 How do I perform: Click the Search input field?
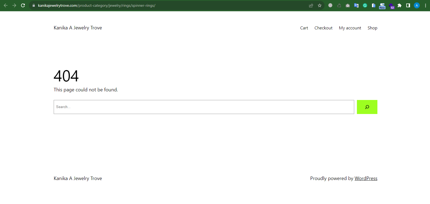pyautogui.click(x=204, y=107)
